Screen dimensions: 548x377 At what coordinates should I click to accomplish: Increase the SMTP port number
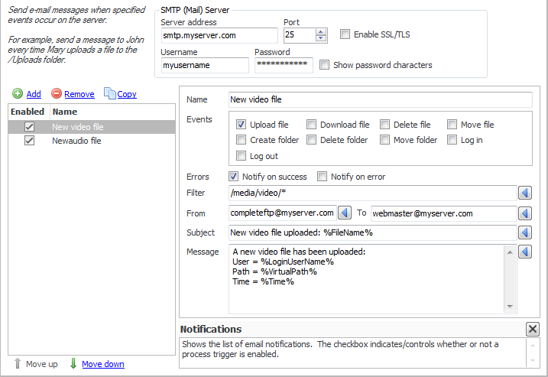pyautogui.click(x=321, y=31)
